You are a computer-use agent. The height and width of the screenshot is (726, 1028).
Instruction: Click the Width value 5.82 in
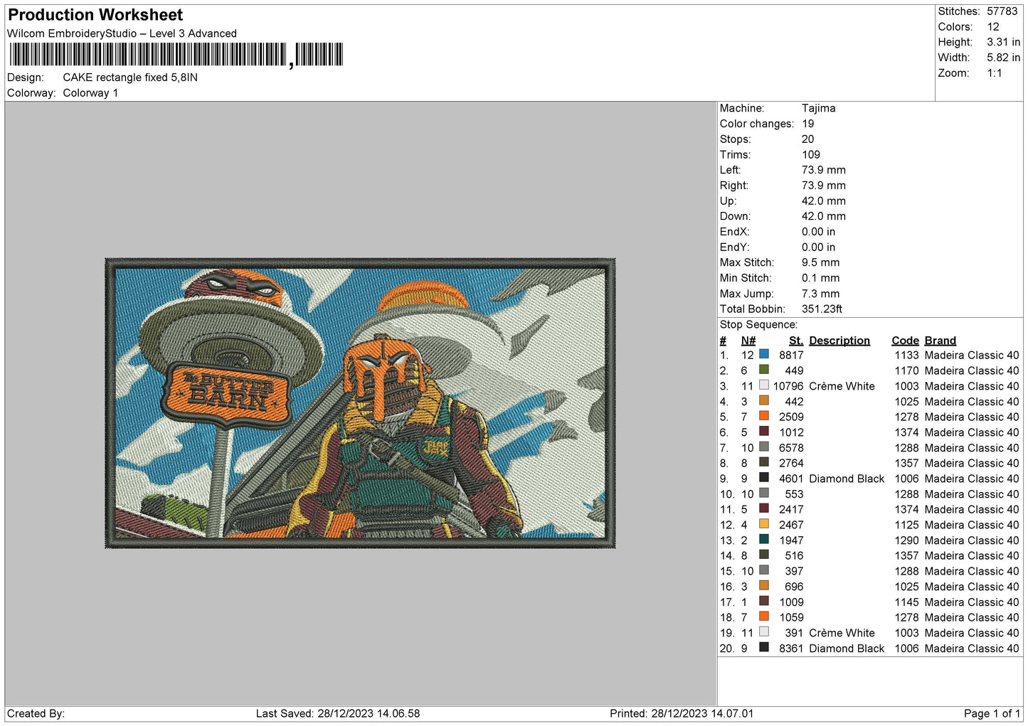[1003, 58]
